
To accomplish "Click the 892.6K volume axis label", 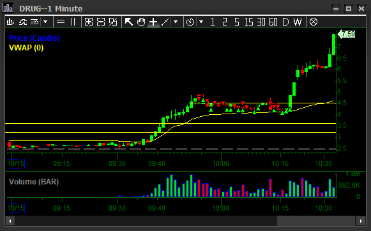I will click(349, 185).
